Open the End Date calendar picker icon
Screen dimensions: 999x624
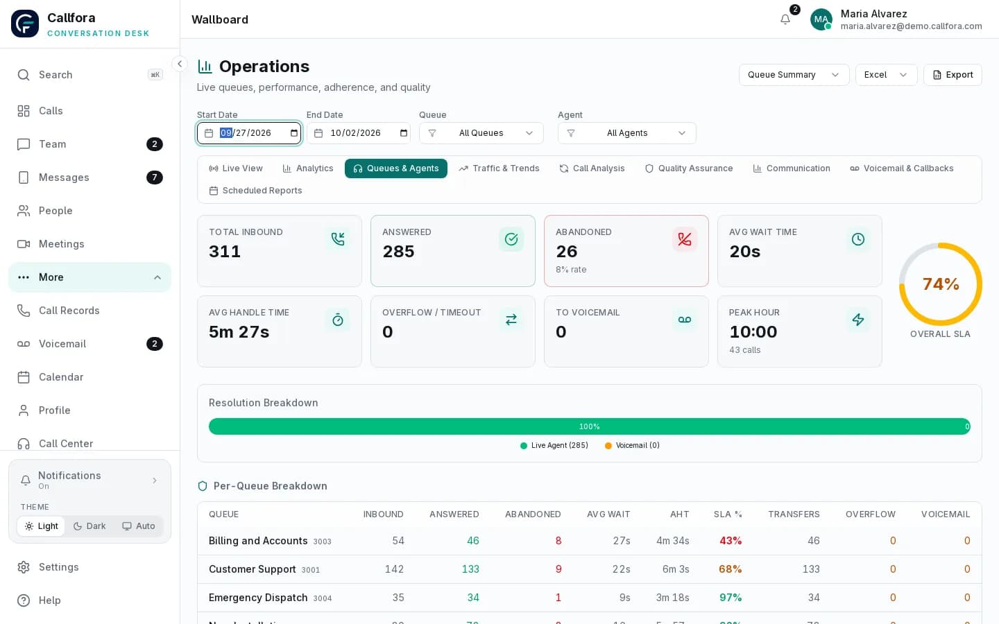(404, 133)
